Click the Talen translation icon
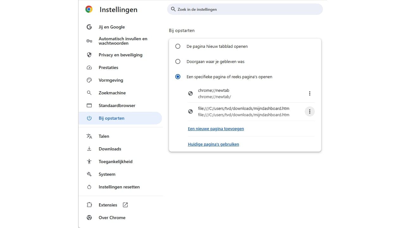The image size is (405, 228). [89, 136]
